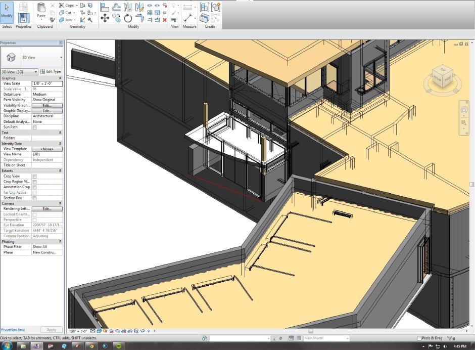Open the Properties help link
Image resolution: width=475 pixels, height=350 pixels.
tap(13, 329)
